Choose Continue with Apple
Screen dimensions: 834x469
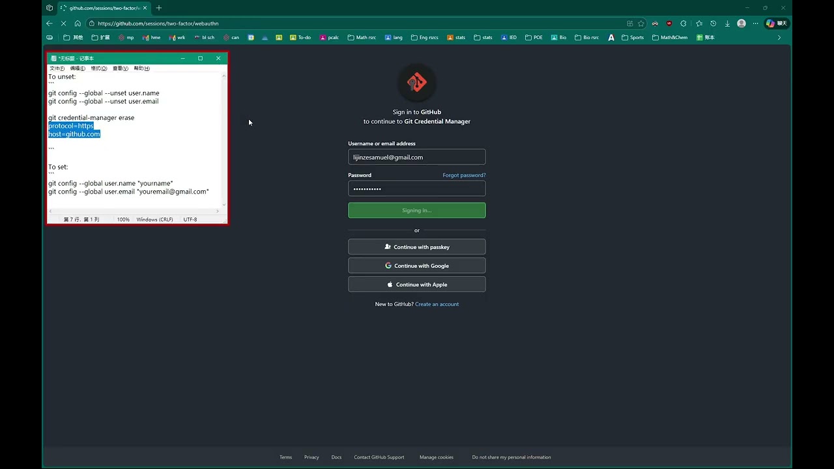pos(417,285)
